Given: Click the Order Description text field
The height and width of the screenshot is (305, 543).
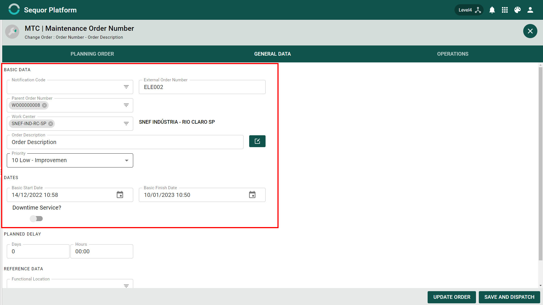Looking at the screenshot, I should [125, 142].
